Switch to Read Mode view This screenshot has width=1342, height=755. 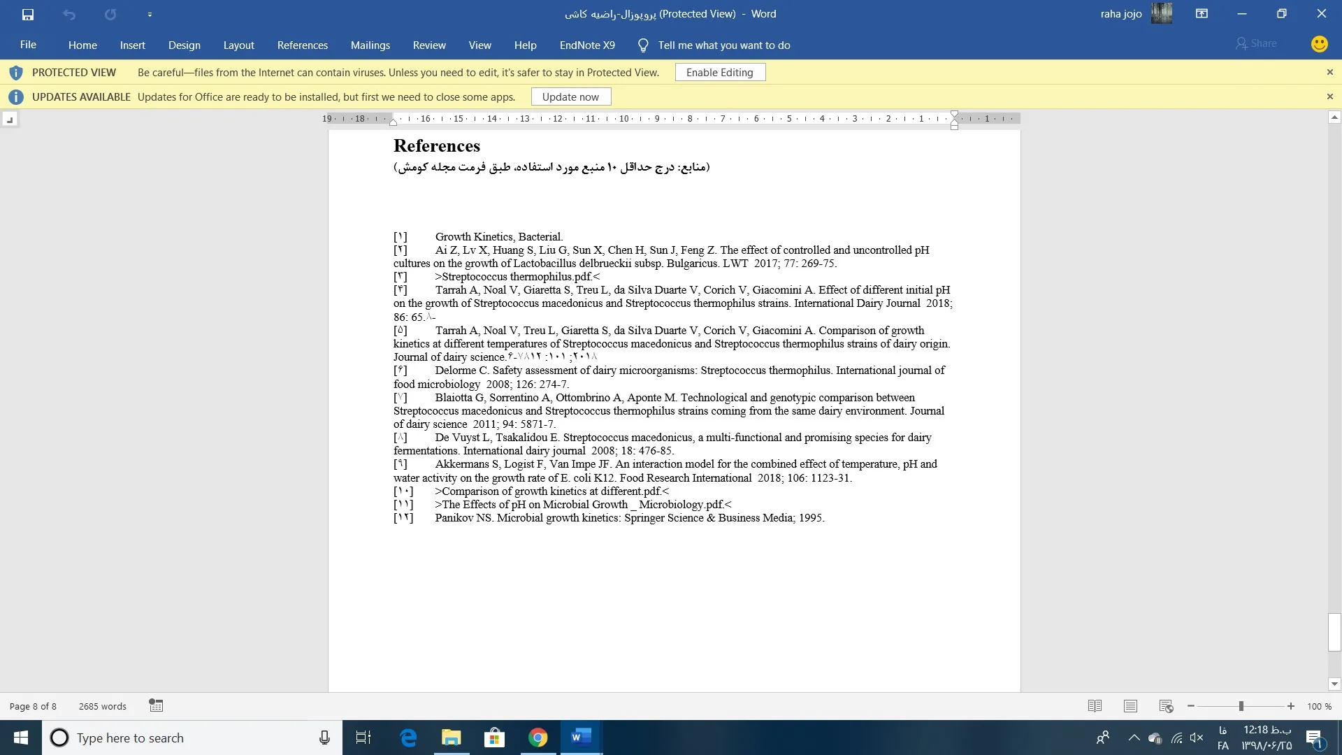(1095, 706)
